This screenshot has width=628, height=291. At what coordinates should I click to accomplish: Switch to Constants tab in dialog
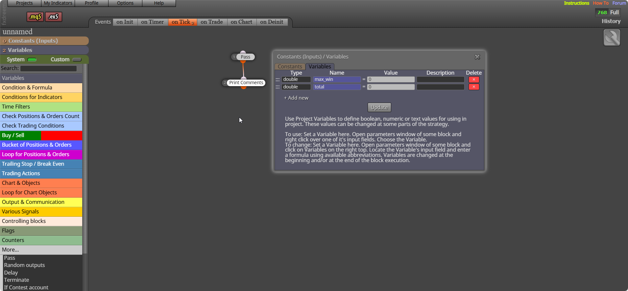[x=290, y=67]
